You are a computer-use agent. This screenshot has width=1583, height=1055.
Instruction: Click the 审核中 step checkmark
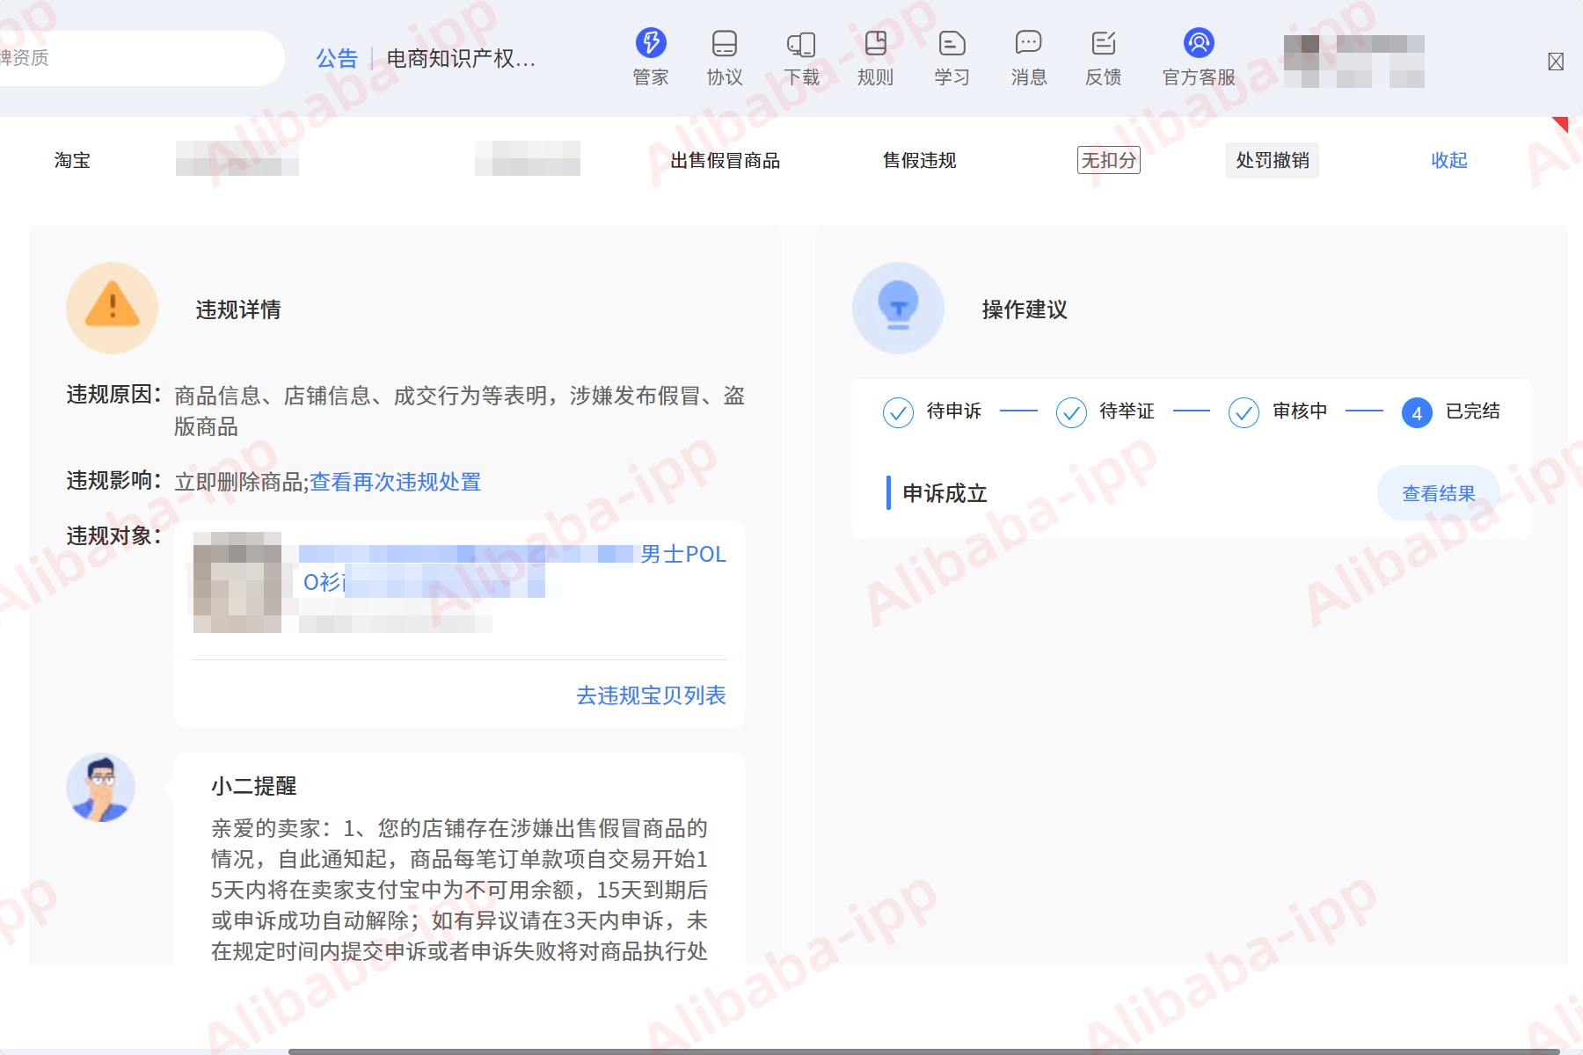pos(1244,412)
